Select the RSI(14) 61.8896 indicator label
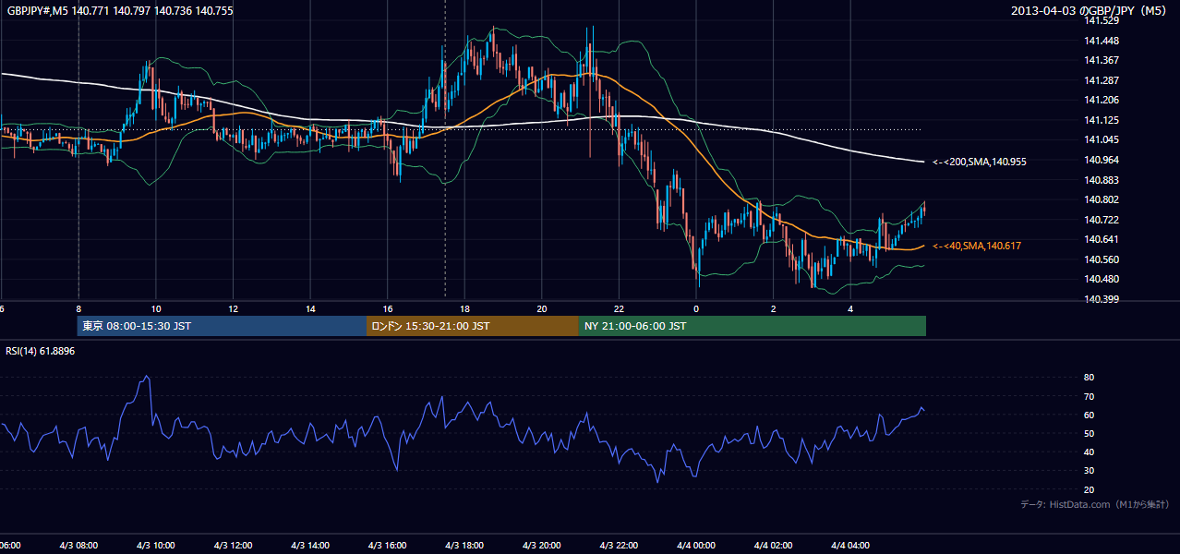Screen dimensions: 1180x554 pos(41,351)
